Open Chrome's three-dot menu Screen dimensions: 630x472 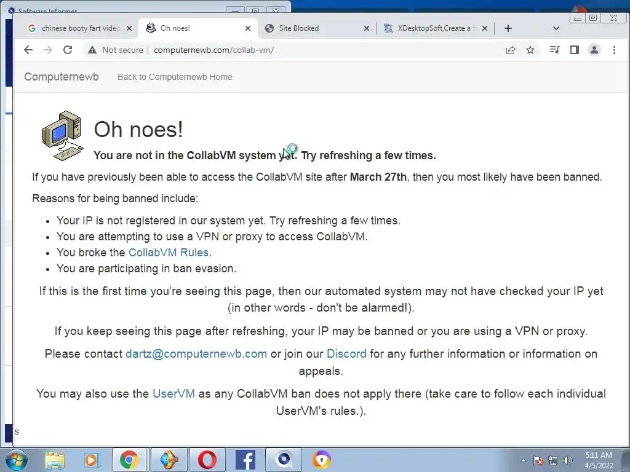pos(614,50)
